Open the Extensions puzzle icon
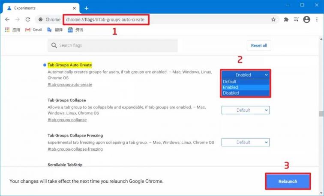This screenshot has width=324, height=196. coord(286,19)
